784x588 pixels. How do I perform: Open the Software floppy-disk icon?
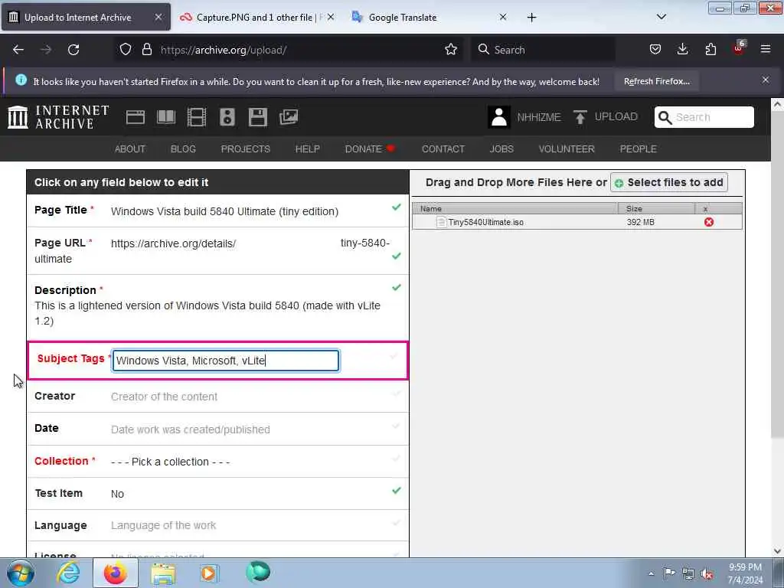pyautogui.click(x=257, y=117)
